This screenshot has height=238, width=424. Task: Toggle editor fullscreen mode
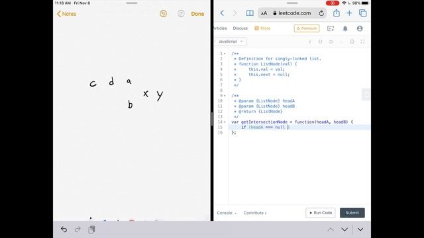[x=362, y=42]
